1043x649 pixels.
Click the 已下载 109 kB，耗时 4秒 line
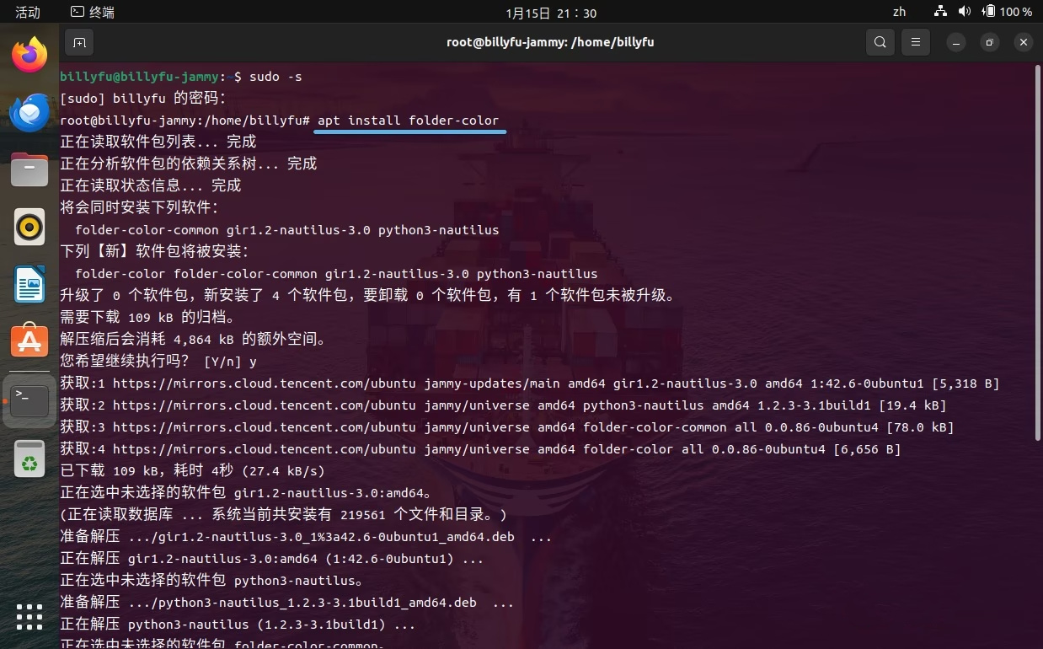tap(192, 470)
